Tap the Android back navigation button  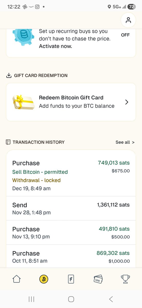(x=111, y=299)
